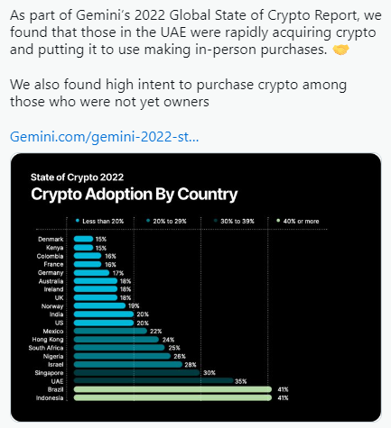Click the '20% to 29%' legend dot
The image size is (391, 428).
(x=148, y=221)
